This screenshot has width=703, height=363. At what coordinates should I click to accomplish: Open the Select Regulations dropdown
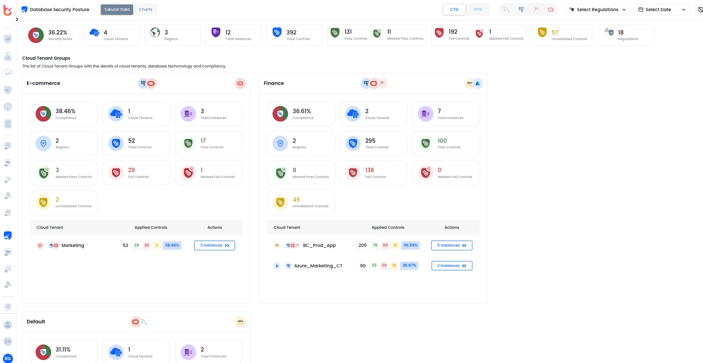pos(597,10)
